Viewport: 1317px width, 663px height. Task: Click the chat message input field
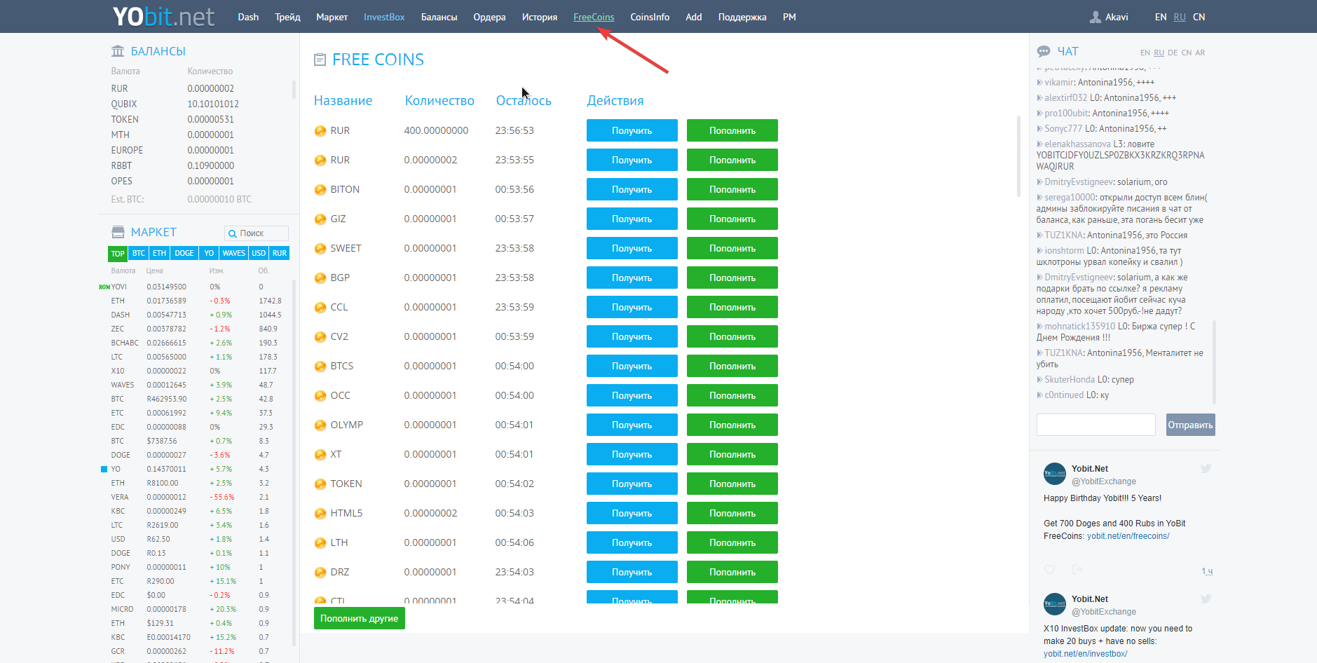click(1096, 425)
